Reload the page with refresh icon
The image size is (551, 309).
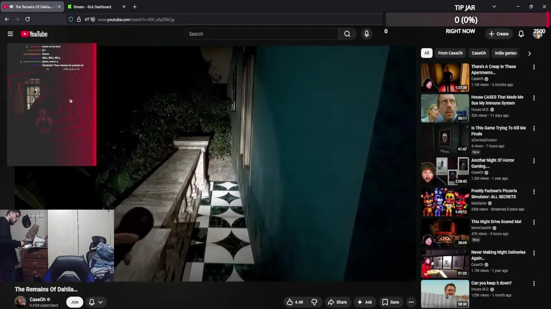coord(28,19)
